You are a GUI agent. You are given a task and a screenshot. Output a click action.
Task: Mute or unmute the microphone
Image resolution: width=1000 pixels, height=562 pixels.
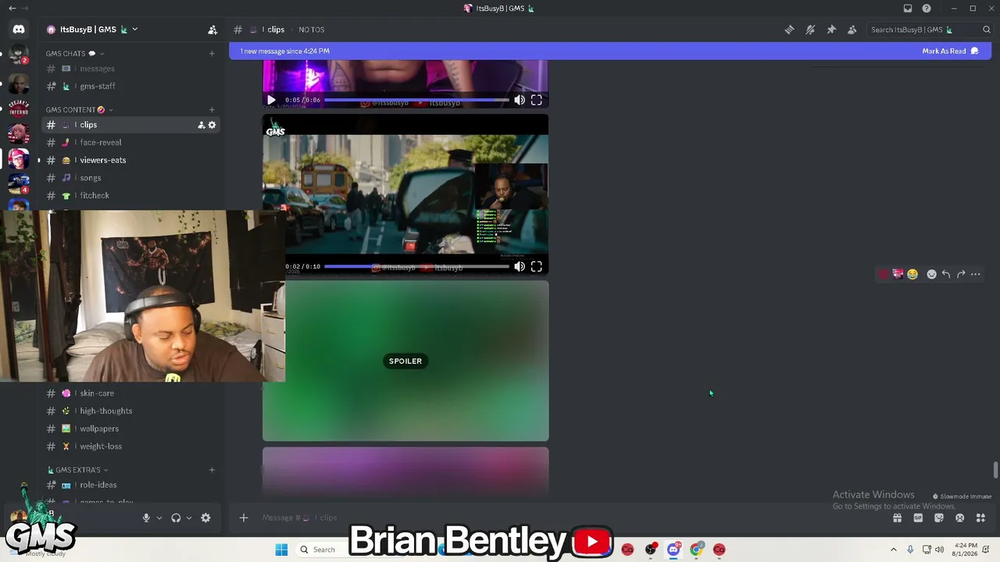[146, 518]
